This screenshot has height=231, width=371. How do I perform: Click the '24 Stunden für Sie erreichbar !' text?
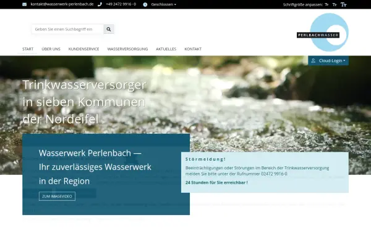216,183
